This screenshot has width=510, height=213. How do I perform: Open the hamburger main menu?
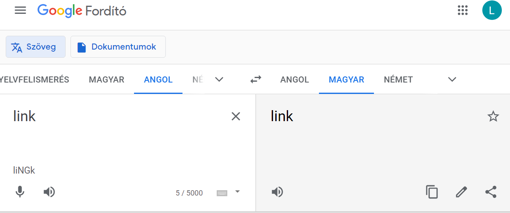point(20,11)
